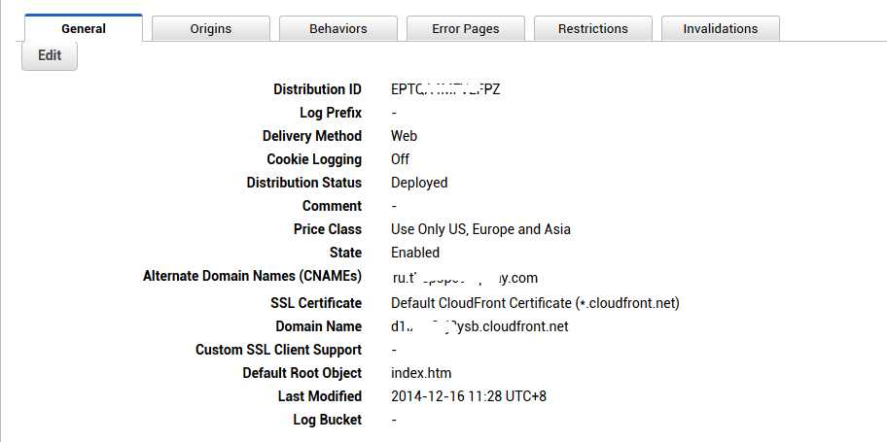887x442 pixels.
Task: Click the Delivery Method Web value
Action: (x=405, y=136)
